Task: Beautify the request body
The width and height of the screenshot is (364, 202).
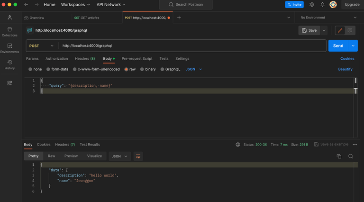Action: 345,69
